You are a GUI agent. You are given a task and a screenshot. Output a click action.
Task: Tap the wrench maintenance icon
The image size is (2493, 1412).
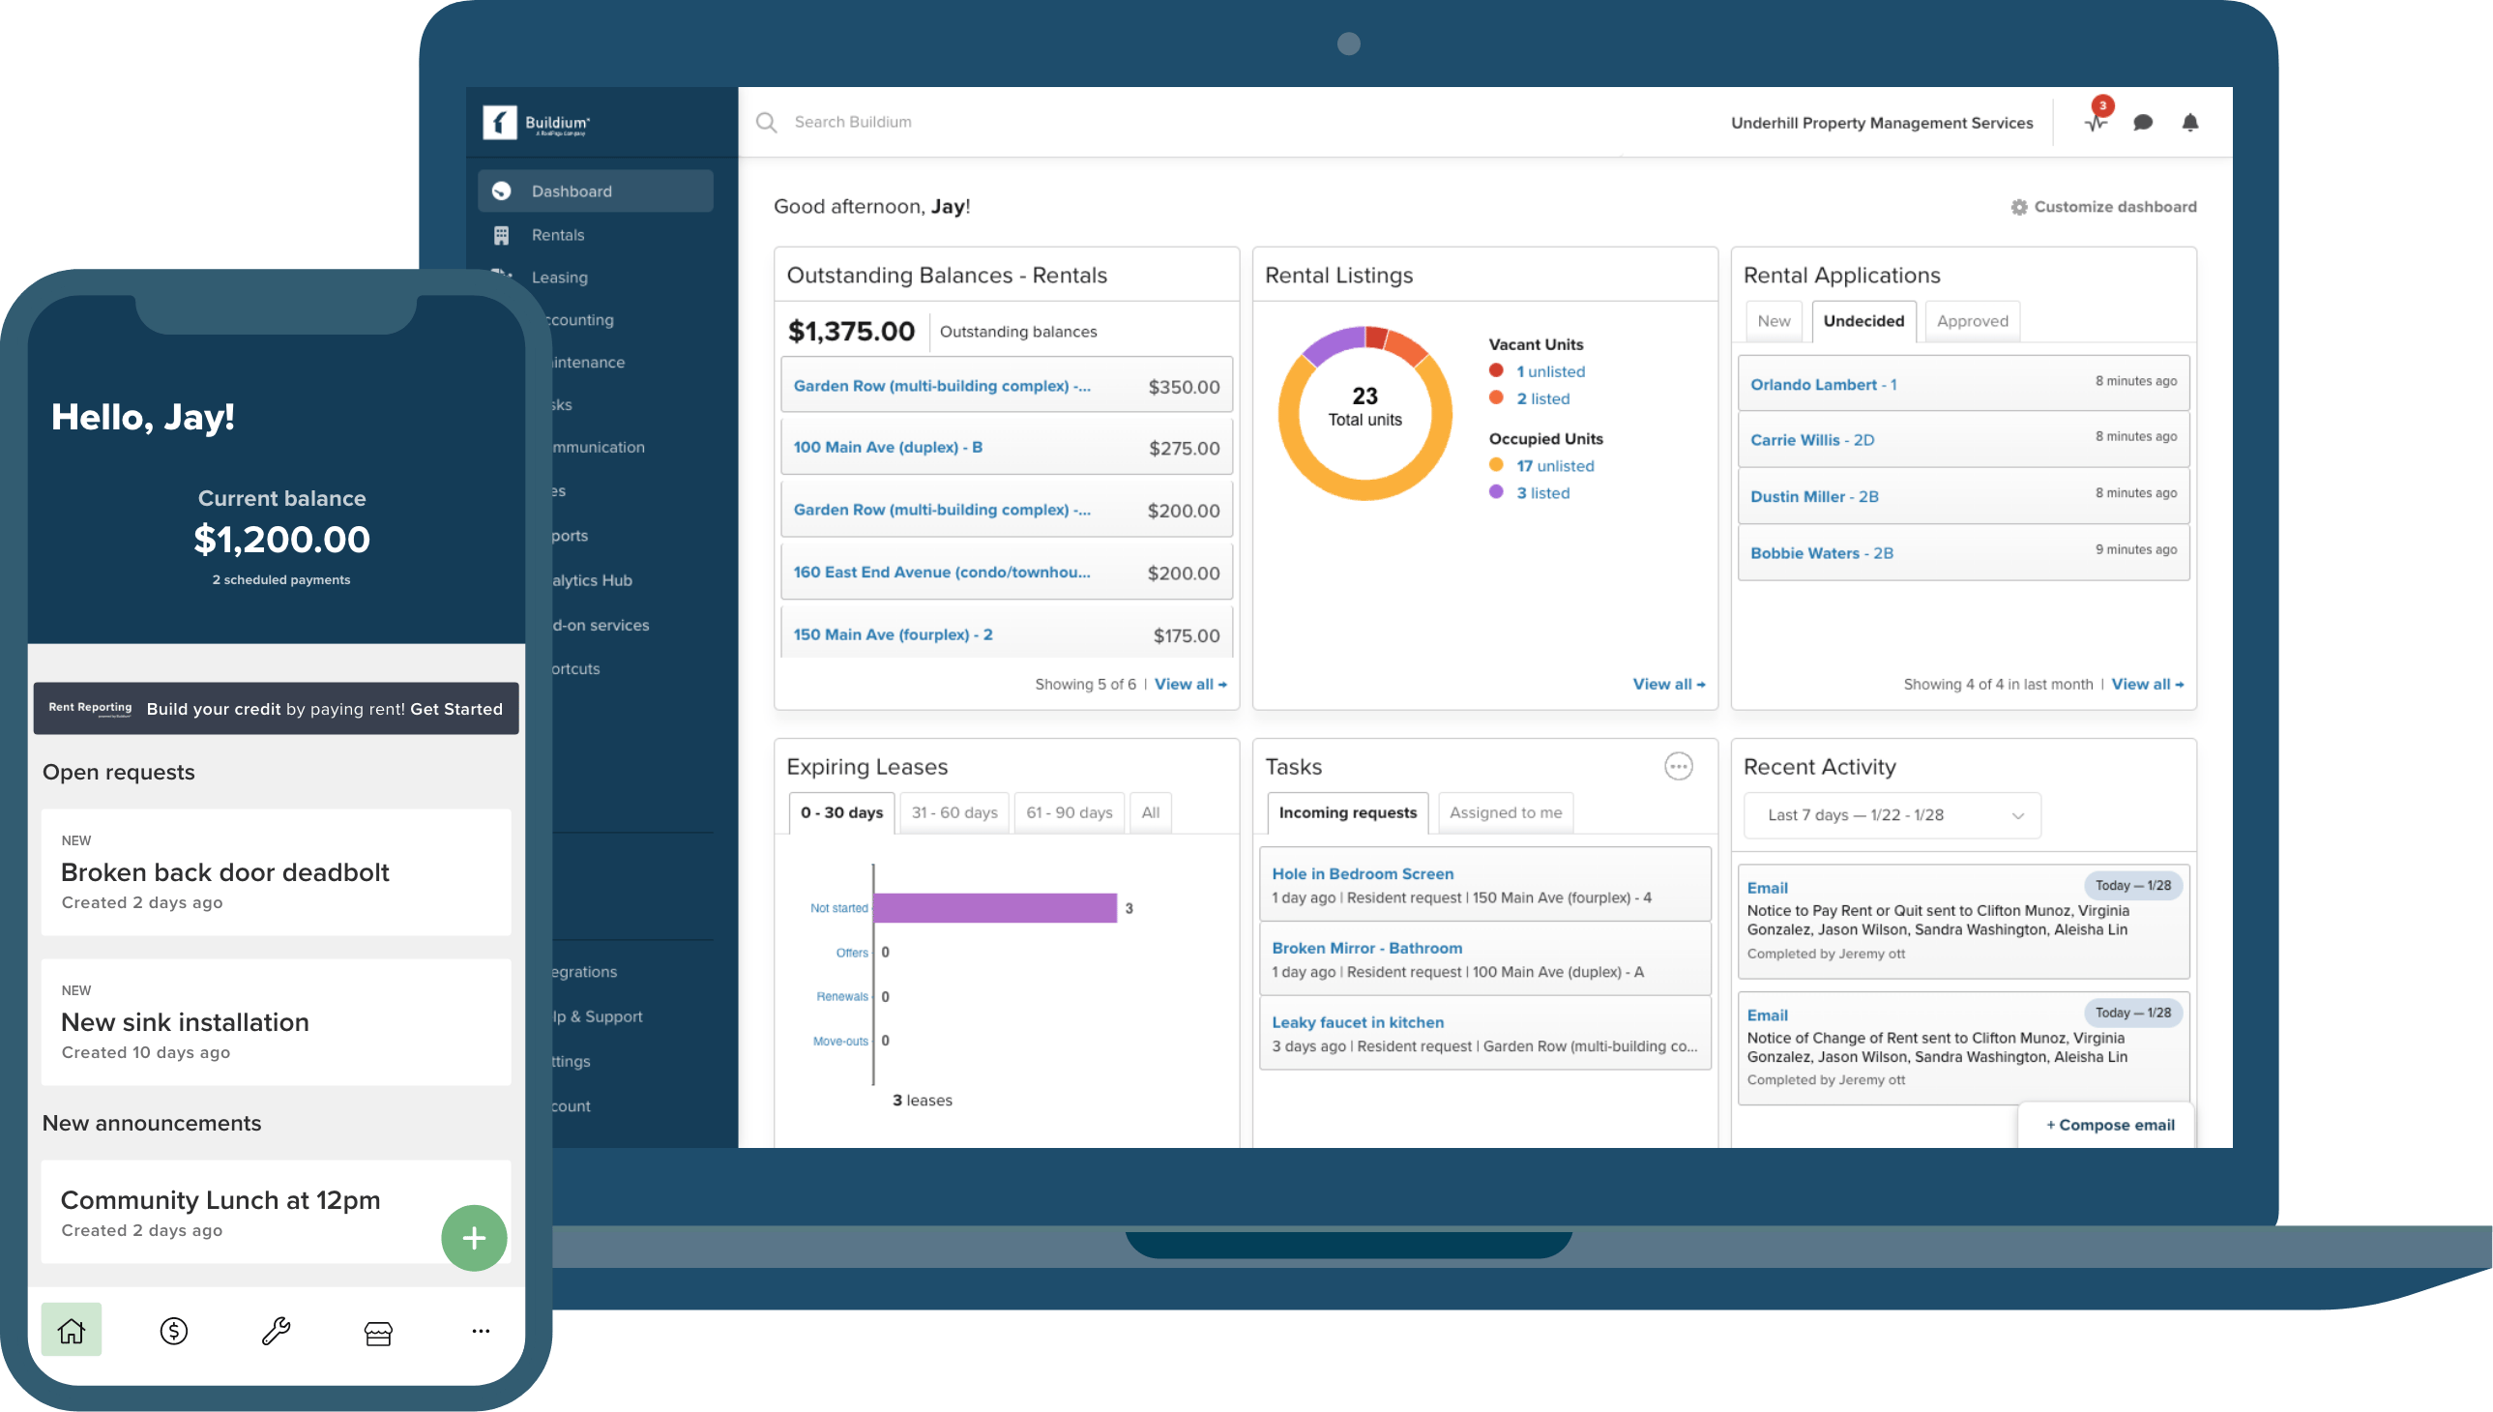pos(276,1331)
